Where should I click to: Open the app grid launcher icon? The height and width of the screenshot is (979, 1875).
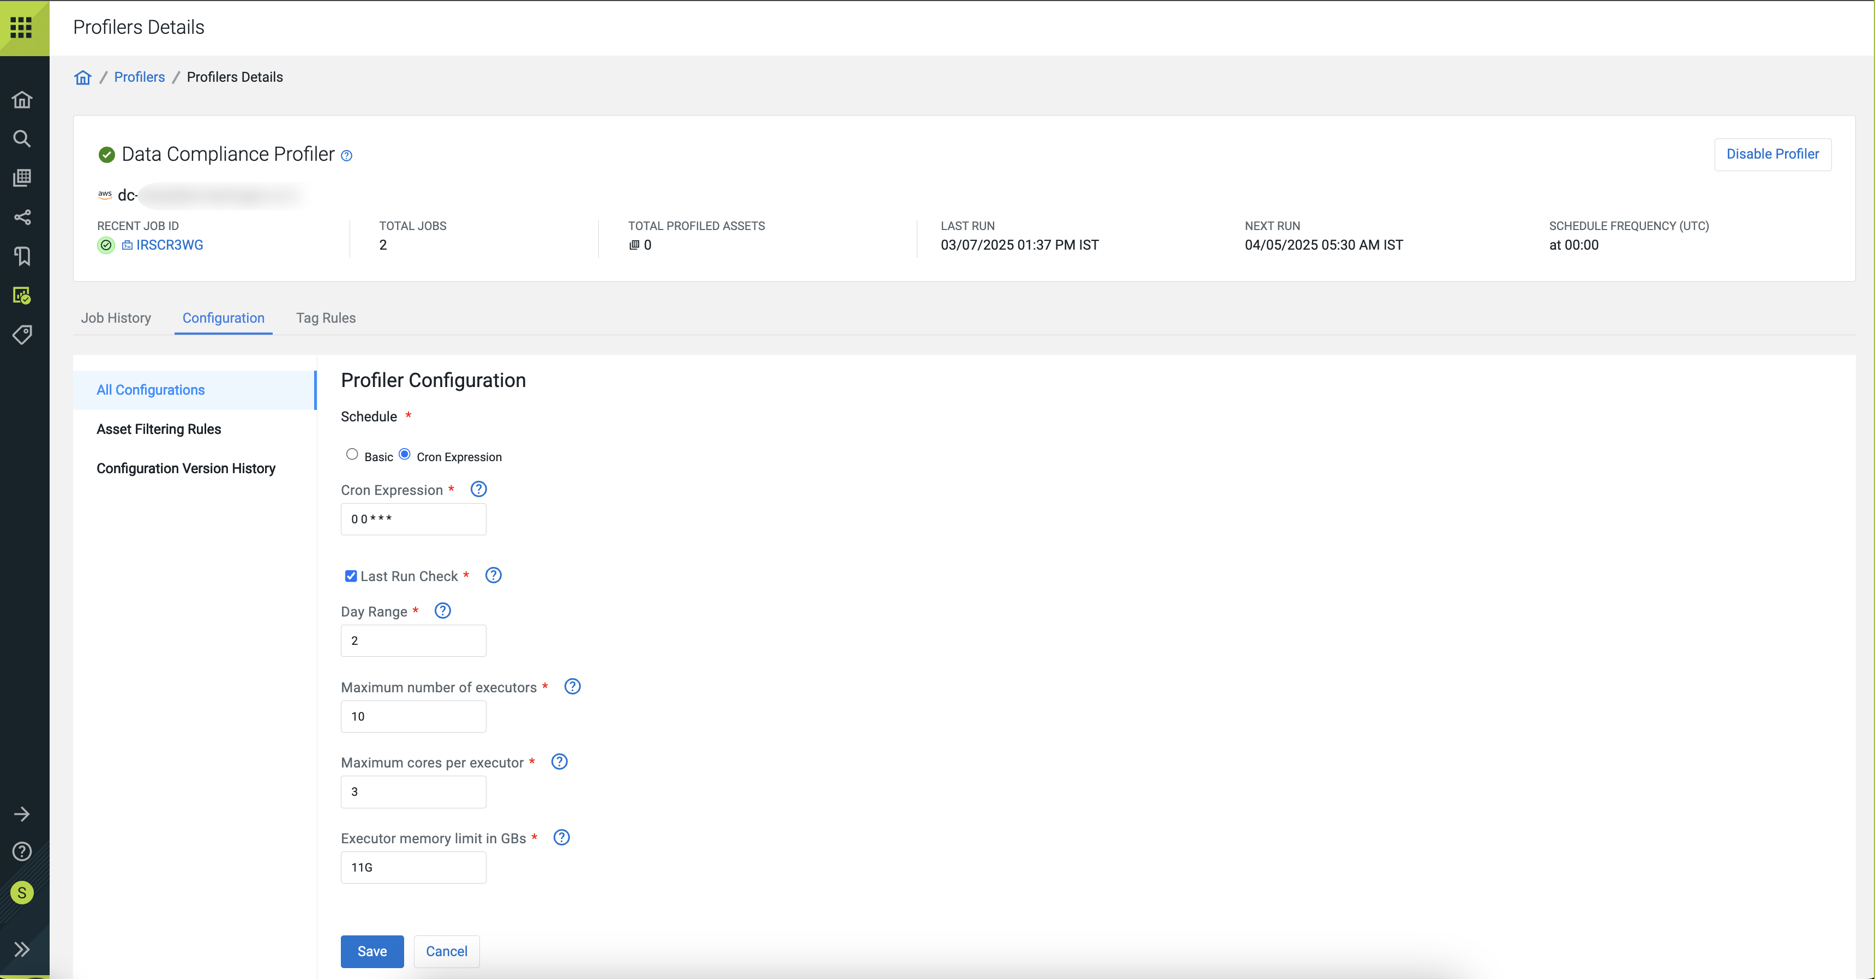[21, 28]
